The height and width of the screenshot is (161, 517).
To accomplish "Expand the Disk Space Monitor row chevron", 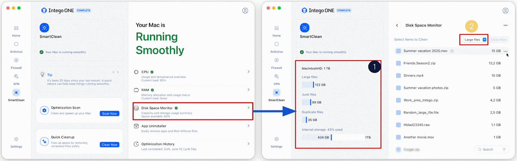I will pyautogui.click(x=248, y=108).
